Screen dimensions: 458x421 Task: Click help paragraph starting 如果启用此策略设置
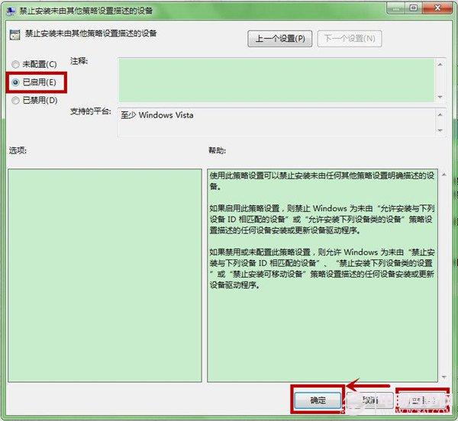pos(322,219)
